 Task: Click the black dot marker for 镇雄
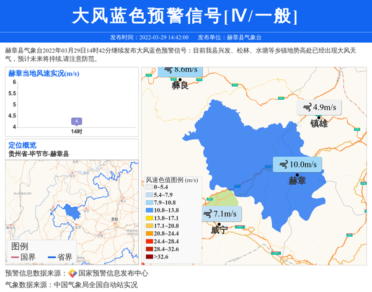tap(320, 116)
